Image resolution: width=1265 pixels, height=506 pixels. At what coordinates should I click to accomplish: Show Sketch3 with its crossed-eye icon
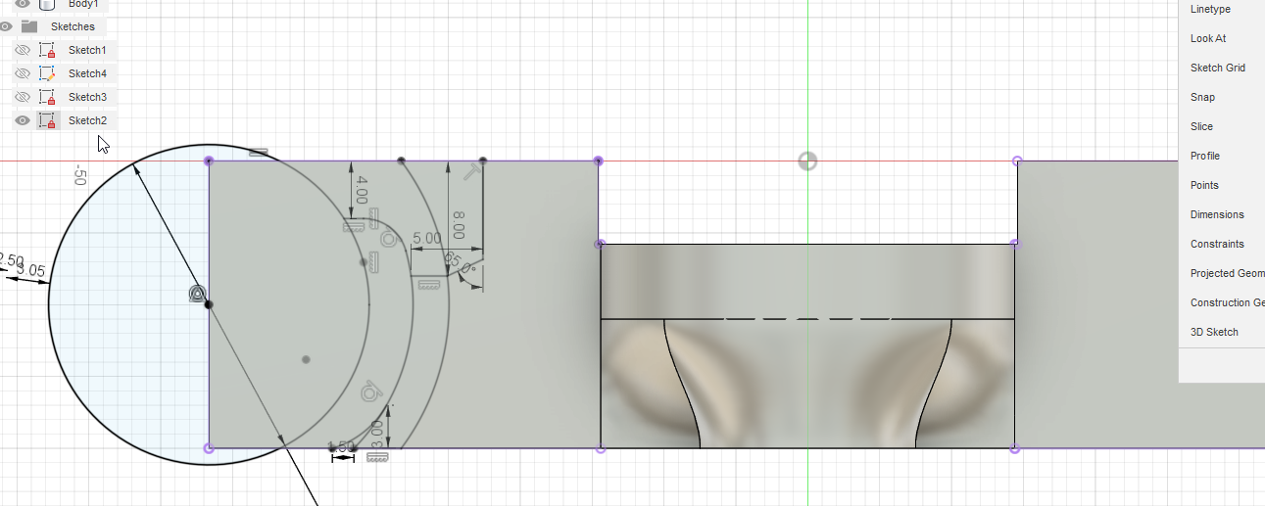[23, 97]
